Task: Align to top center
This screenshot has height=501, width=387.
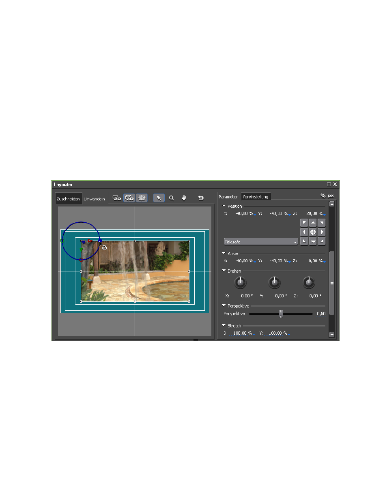Action: tap(313, 223)
